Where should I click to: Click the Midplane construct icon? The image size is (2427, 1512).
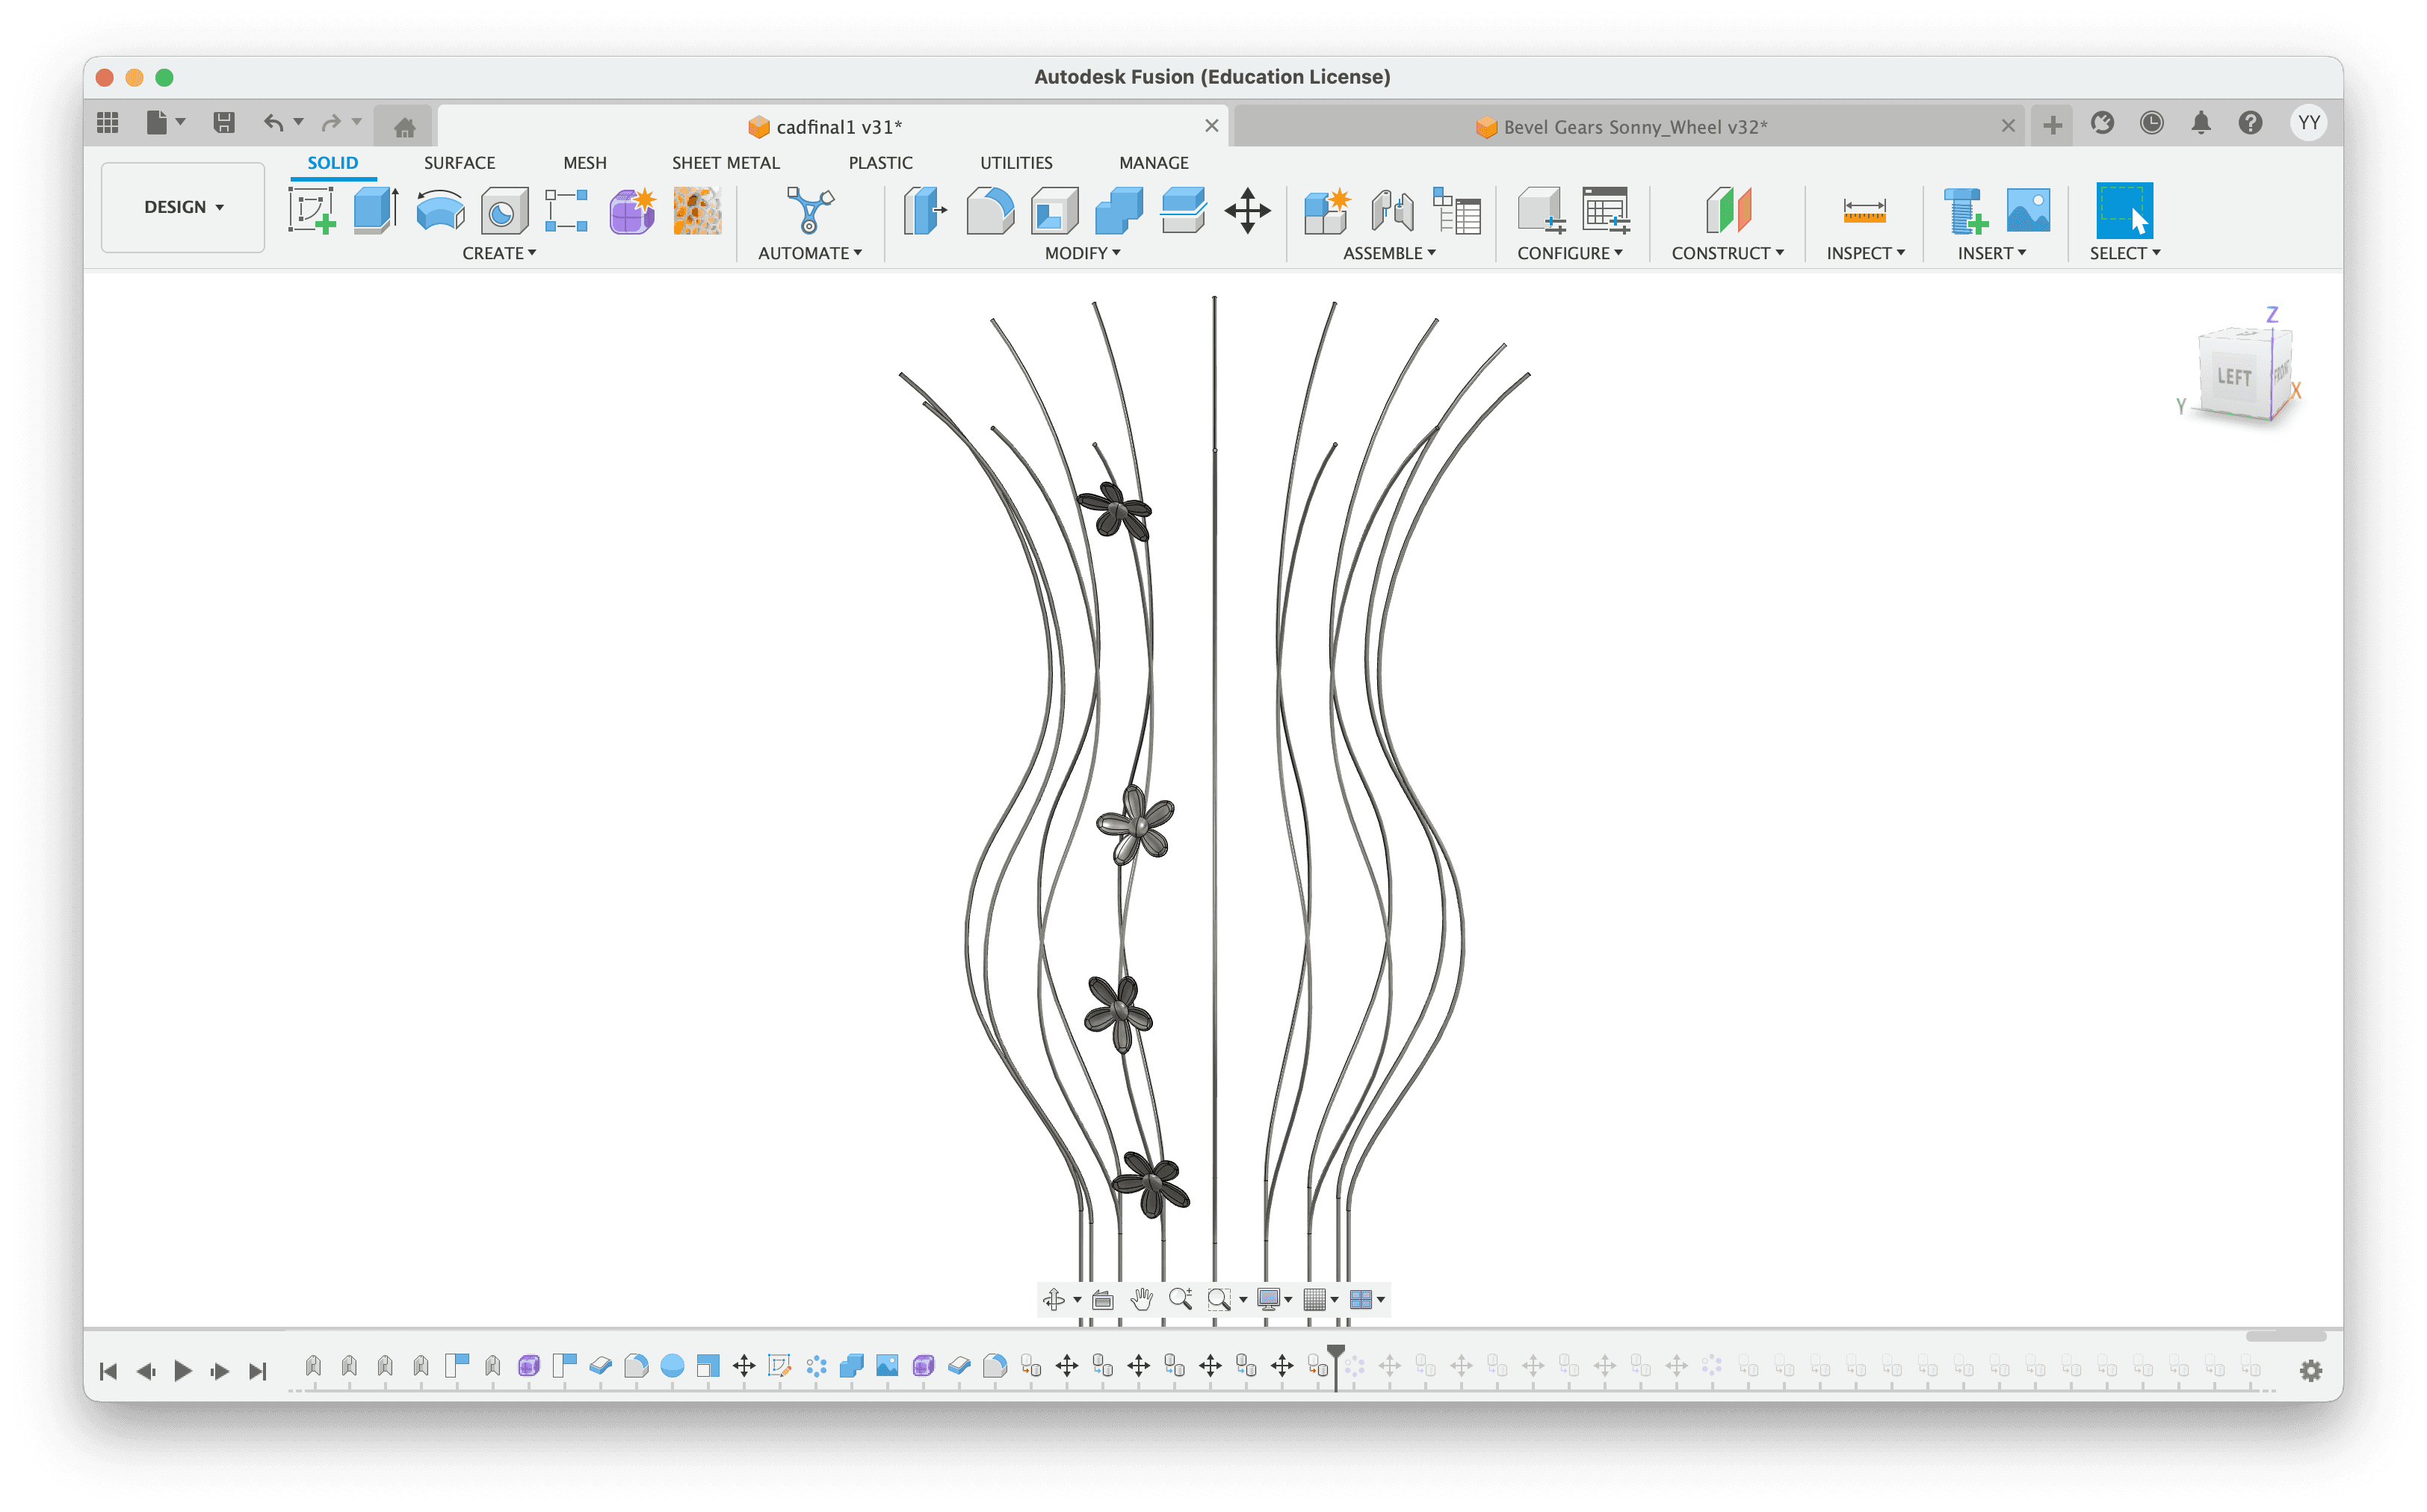tap(1728, 210)
